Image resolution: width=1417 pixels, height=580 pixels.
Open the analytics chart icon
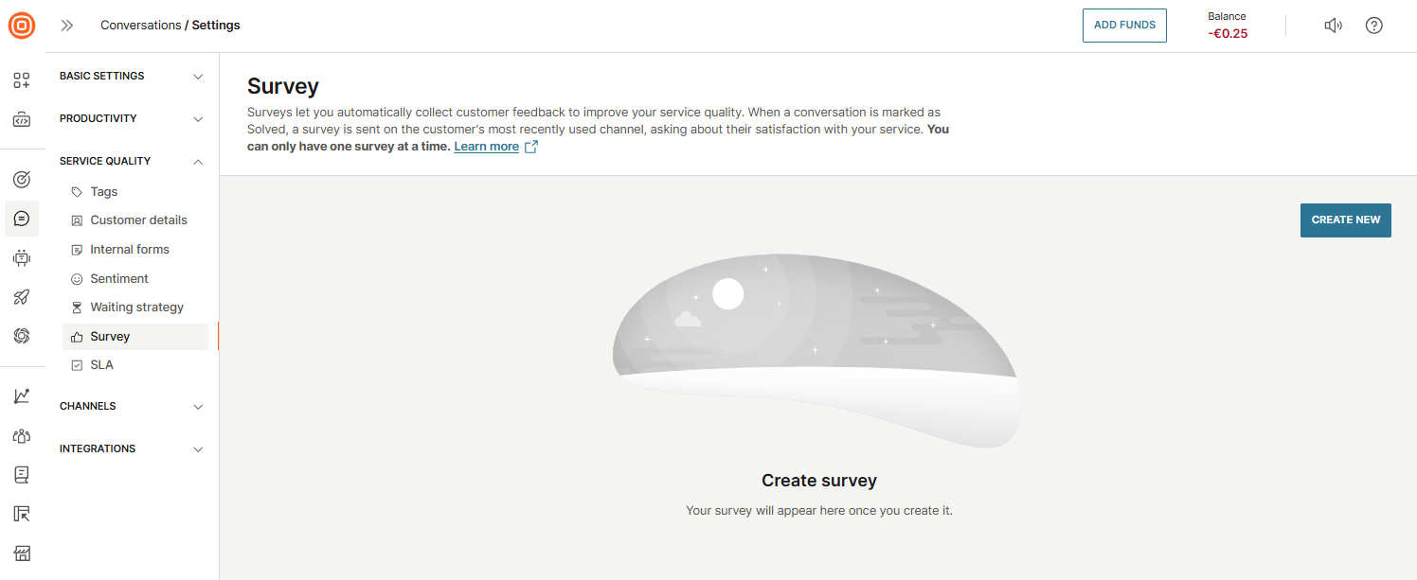click(x=22, y=396)
